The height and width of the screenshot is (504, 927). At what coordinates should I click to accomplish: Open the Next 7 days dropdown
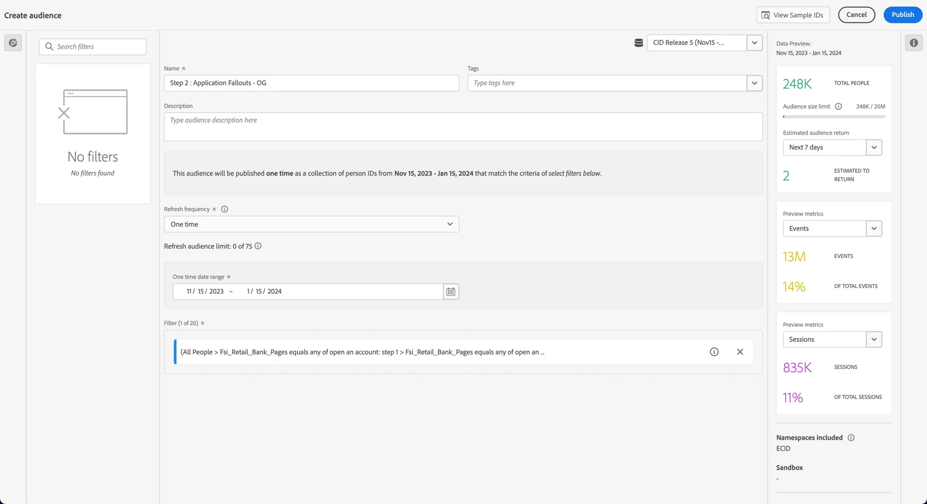click(x=832, y=147)
